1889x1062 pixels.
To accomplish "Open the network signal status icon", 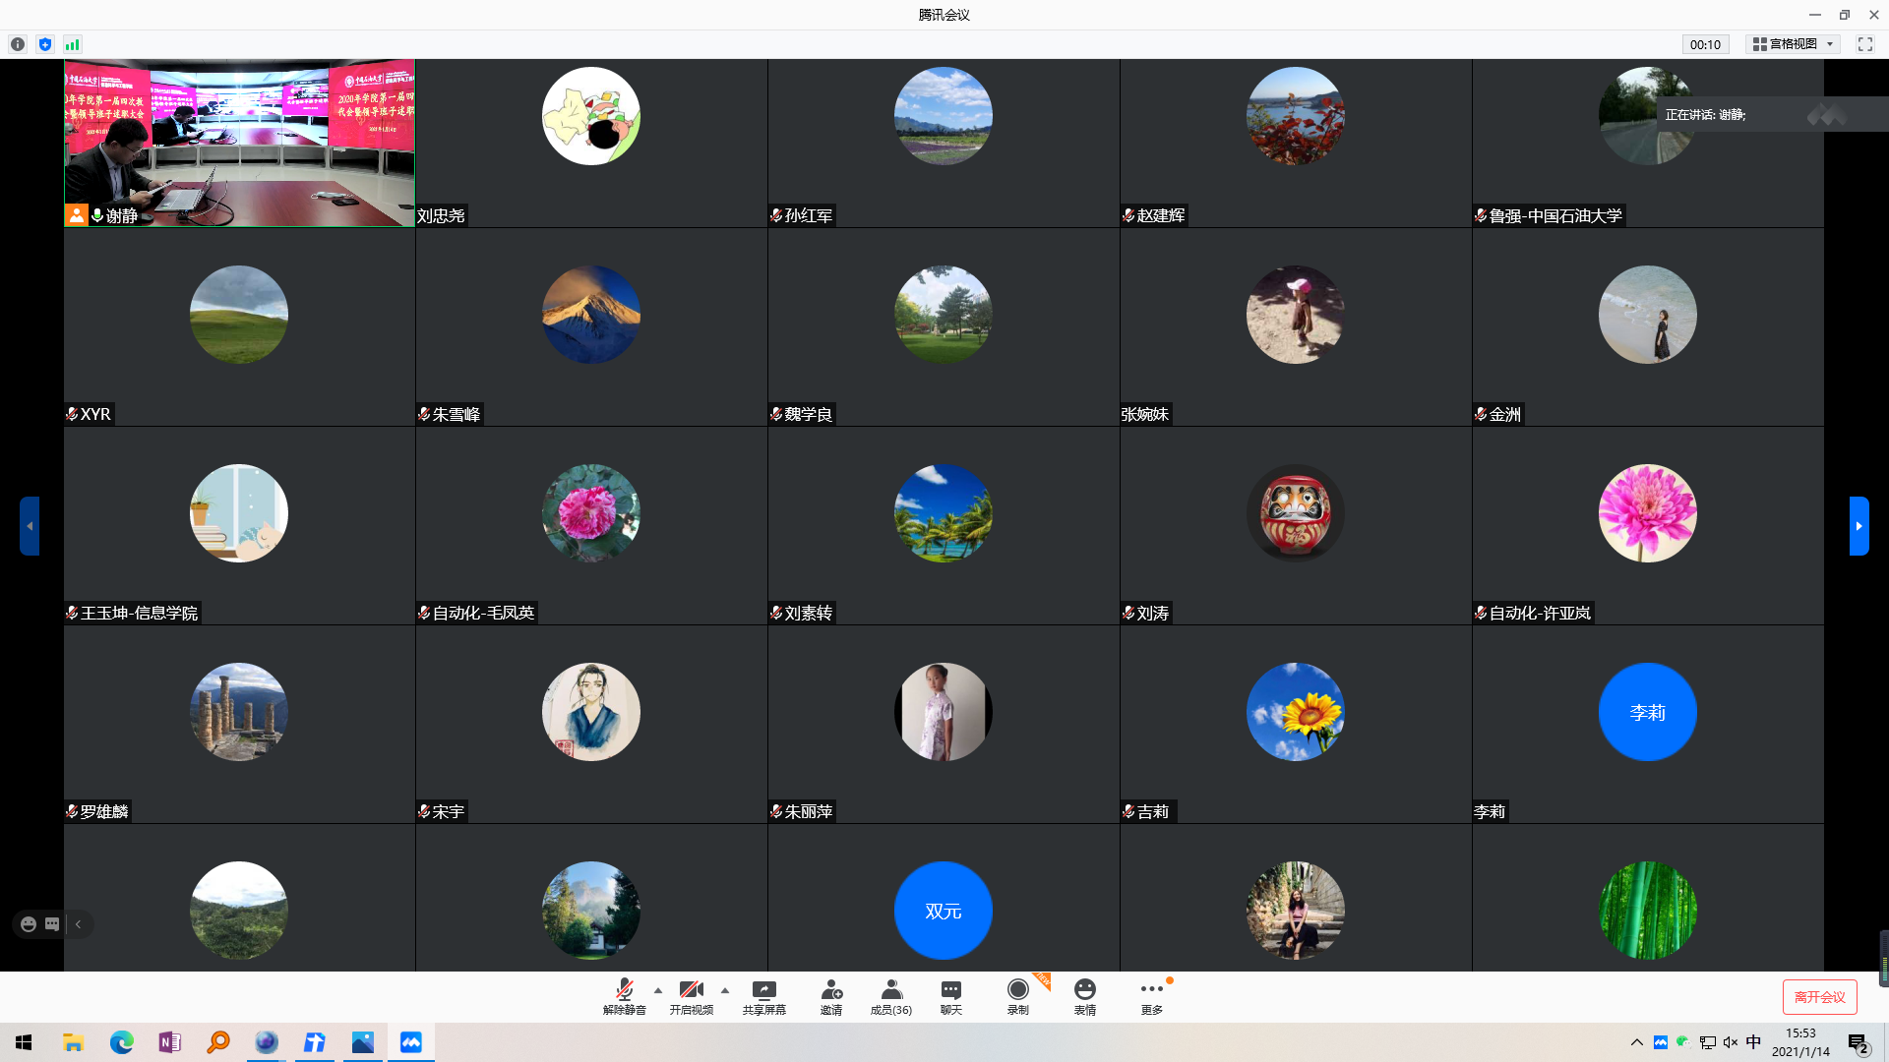I will point(73,44).
